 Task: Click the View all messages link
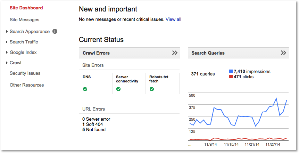click(173, 19)
